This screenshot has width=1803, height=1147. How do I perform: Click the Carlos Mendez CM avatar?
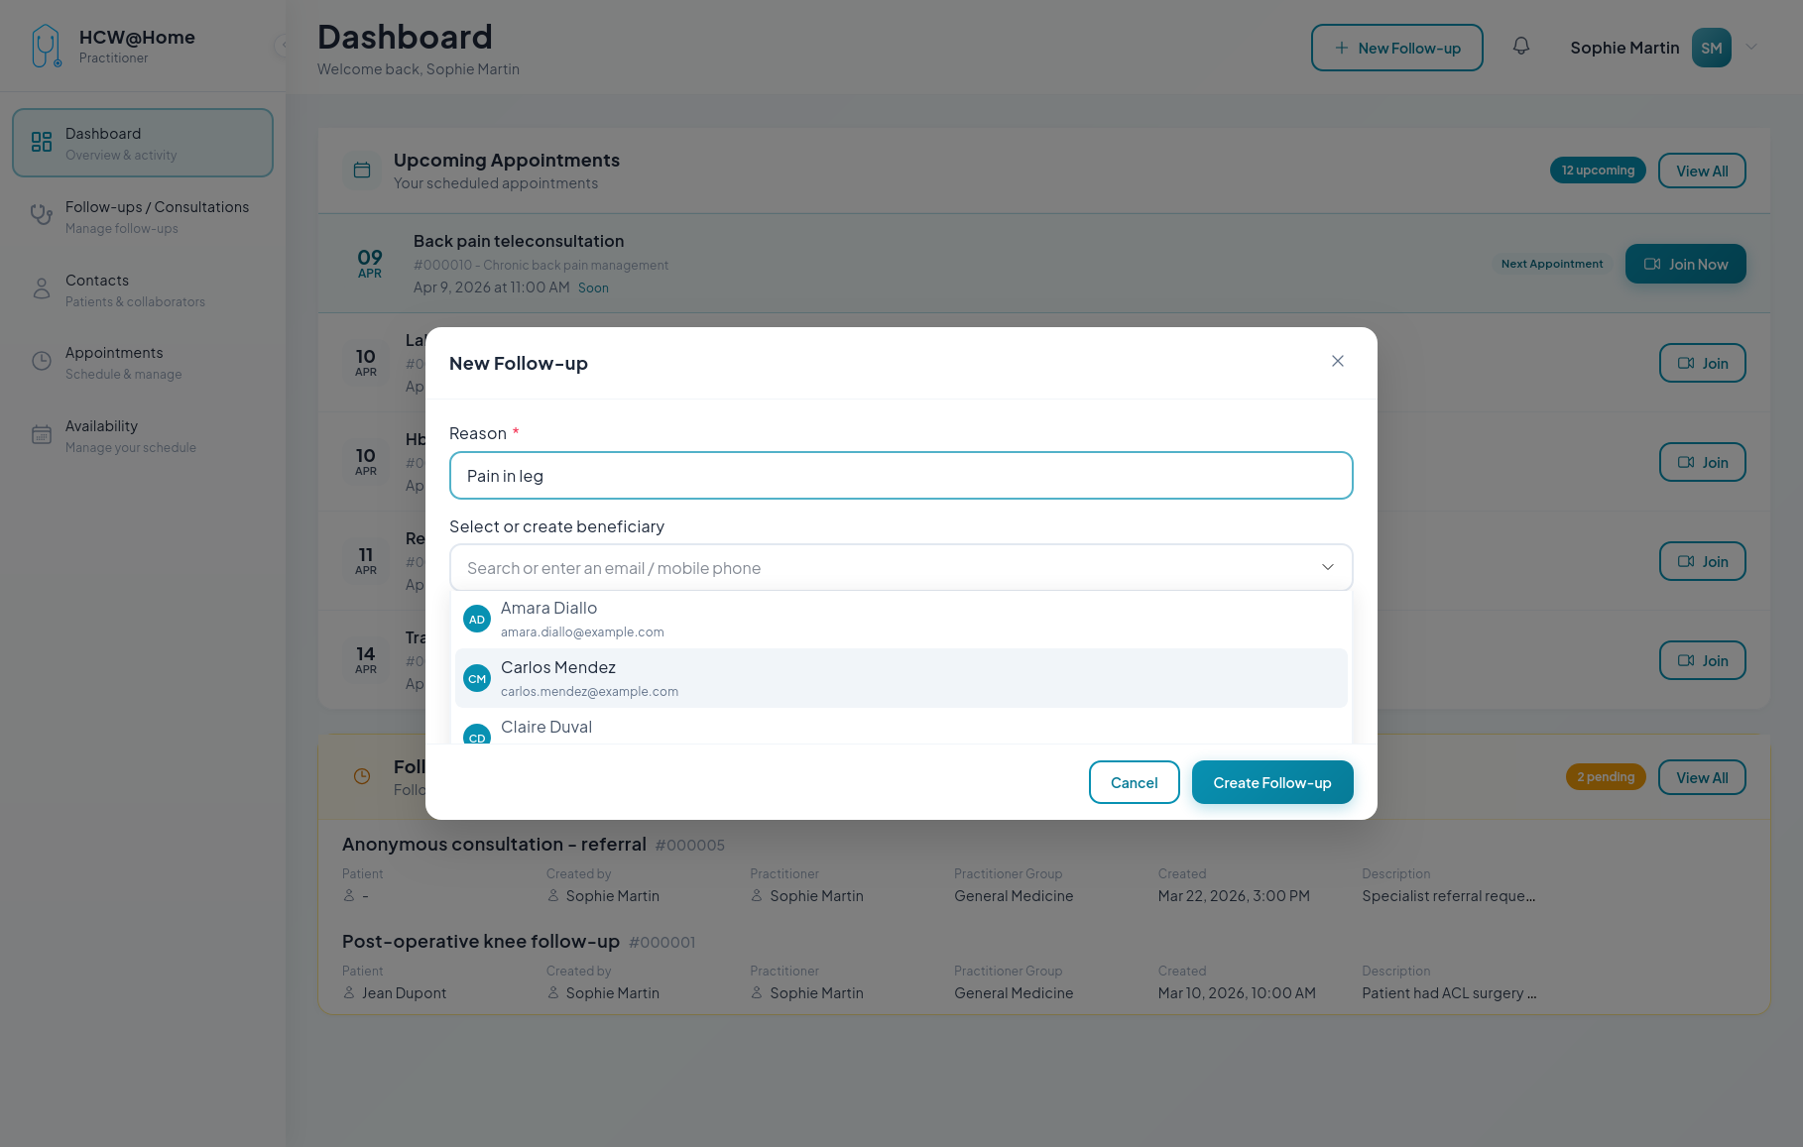(x=477, y=679)
